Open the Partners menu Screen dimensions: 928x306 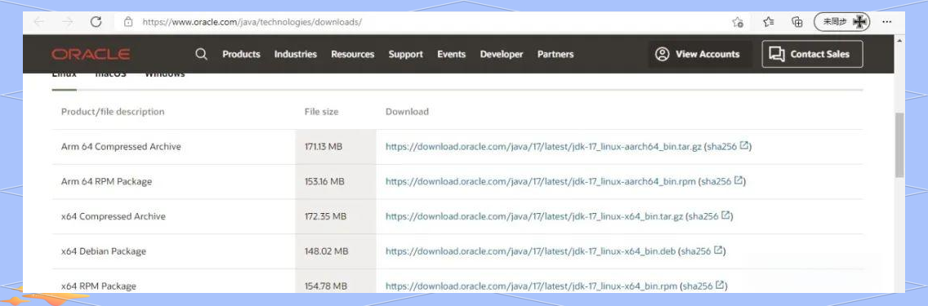[x=555, y=55]
